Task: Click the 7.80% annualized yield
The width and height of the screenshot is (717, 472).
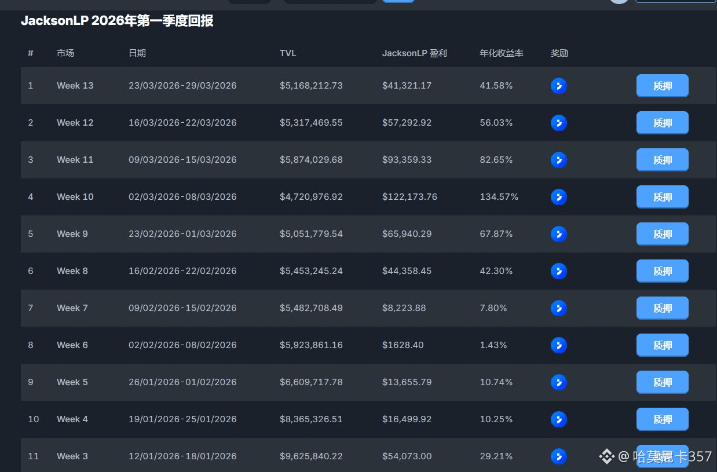Action: (x=493, y=308)
